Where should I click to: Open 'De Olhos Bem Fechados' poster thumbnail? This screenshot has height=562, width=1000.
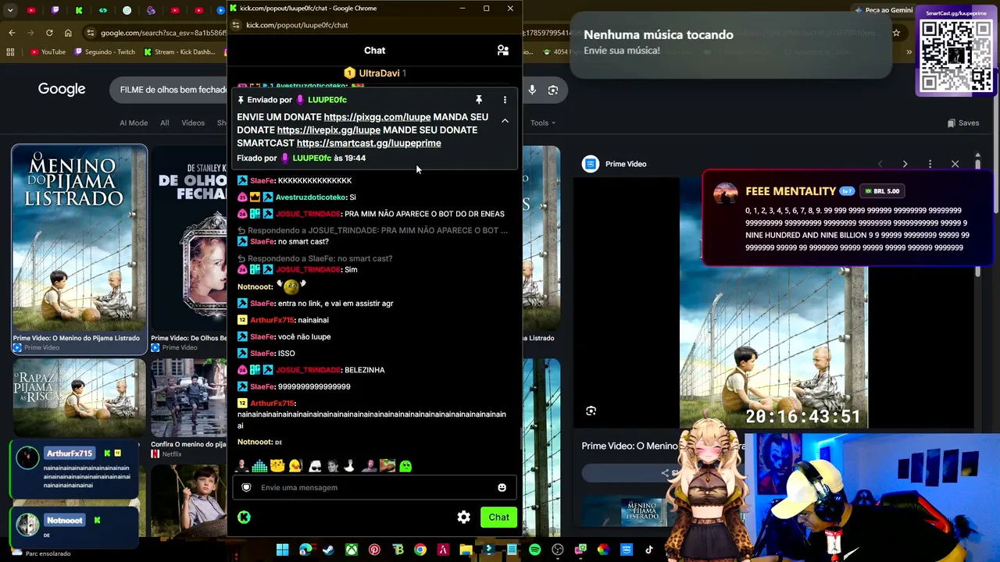point(188,239)
